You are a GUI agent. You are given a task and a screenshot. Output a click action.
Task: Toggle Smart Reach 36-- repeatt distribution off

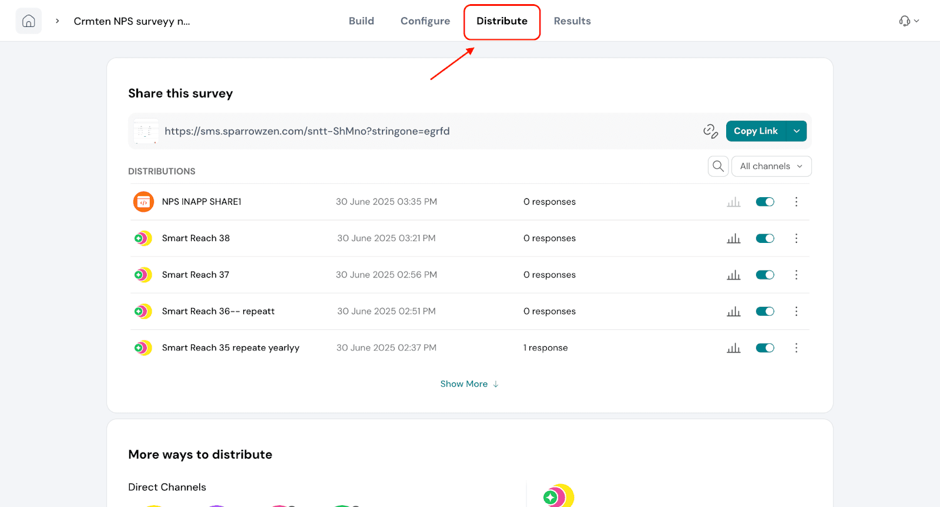click(x=765, y=312)
